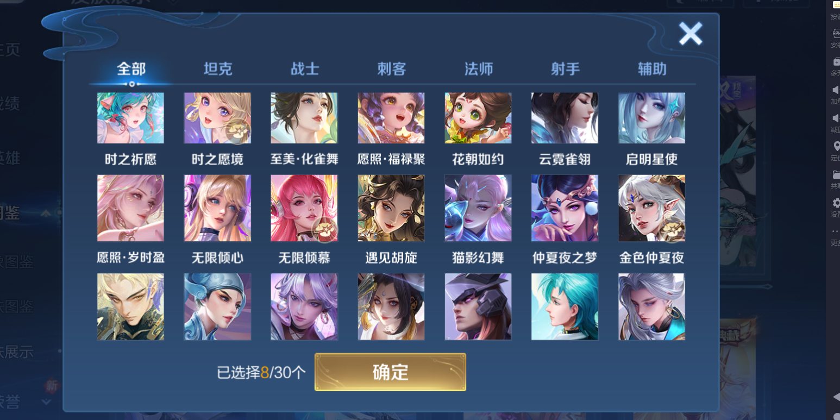This screenshot has height=420, width=840.
Task: Select the 时之祈愿 skin portrait
Action: point(130,118)
